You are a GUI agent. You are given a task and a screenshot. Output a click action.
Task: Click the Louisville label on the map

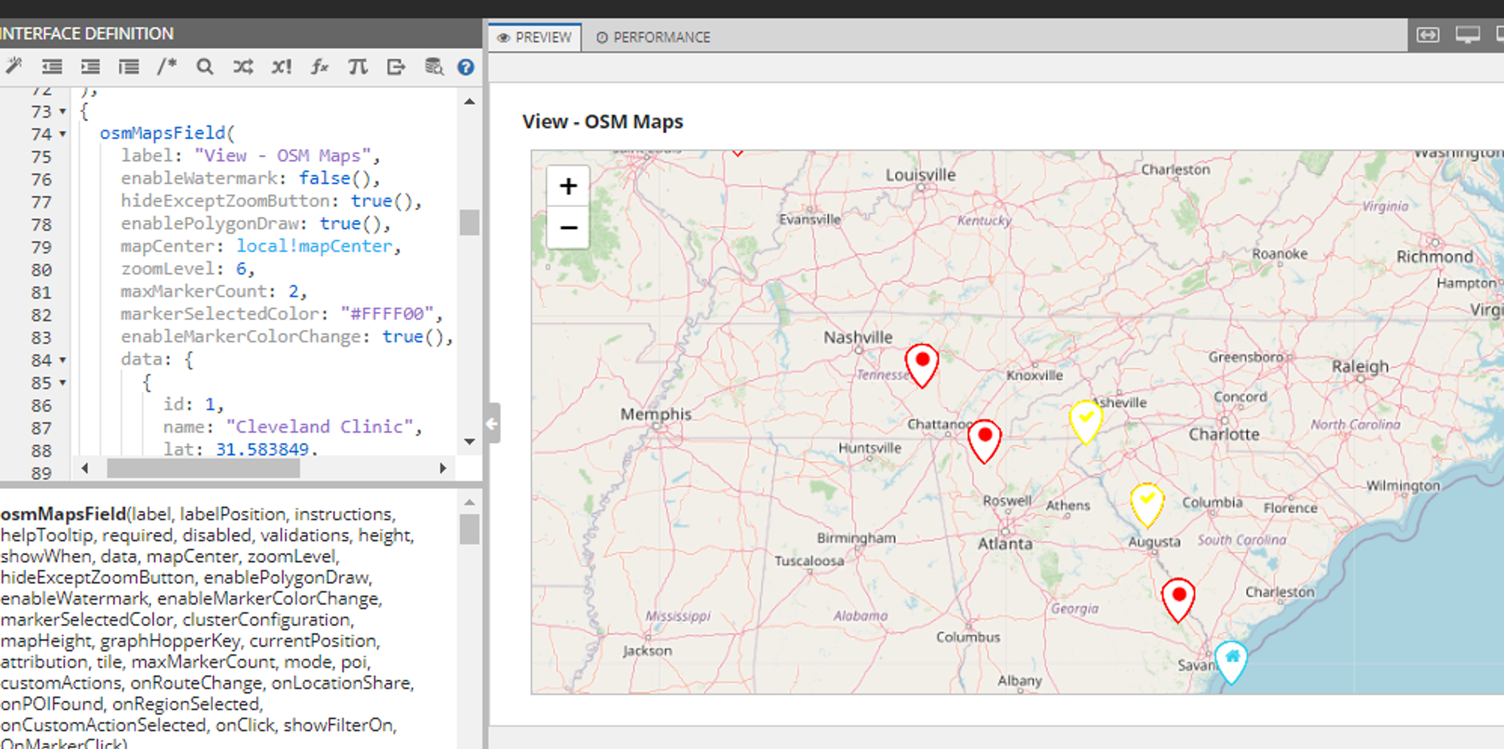(921, 175)
